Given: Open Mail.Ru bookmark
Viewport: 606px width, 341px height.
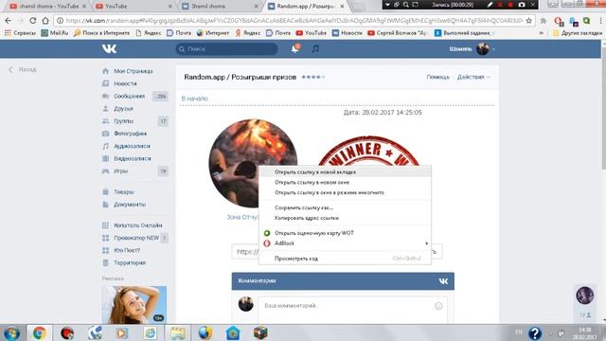Looking at the screenshot, I should coord(55,33).
